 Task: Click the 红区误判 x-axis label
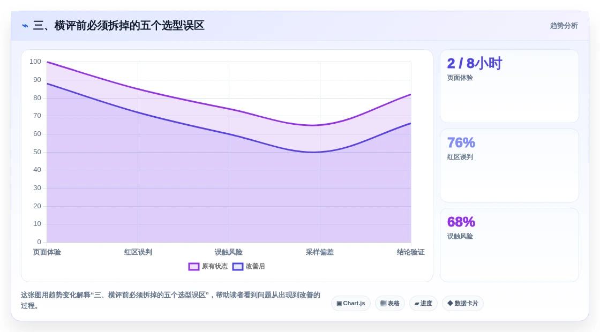(x=138, y=252)
